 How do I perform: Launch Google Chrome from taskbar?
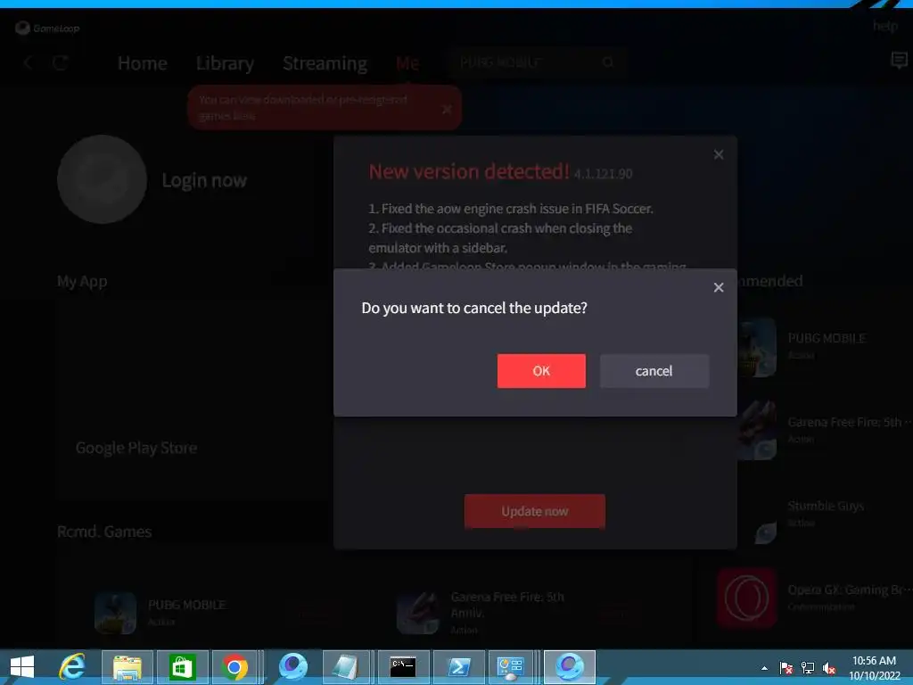[234, 667]
